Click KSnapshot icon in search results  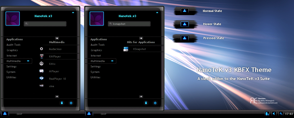coord(126,49)
